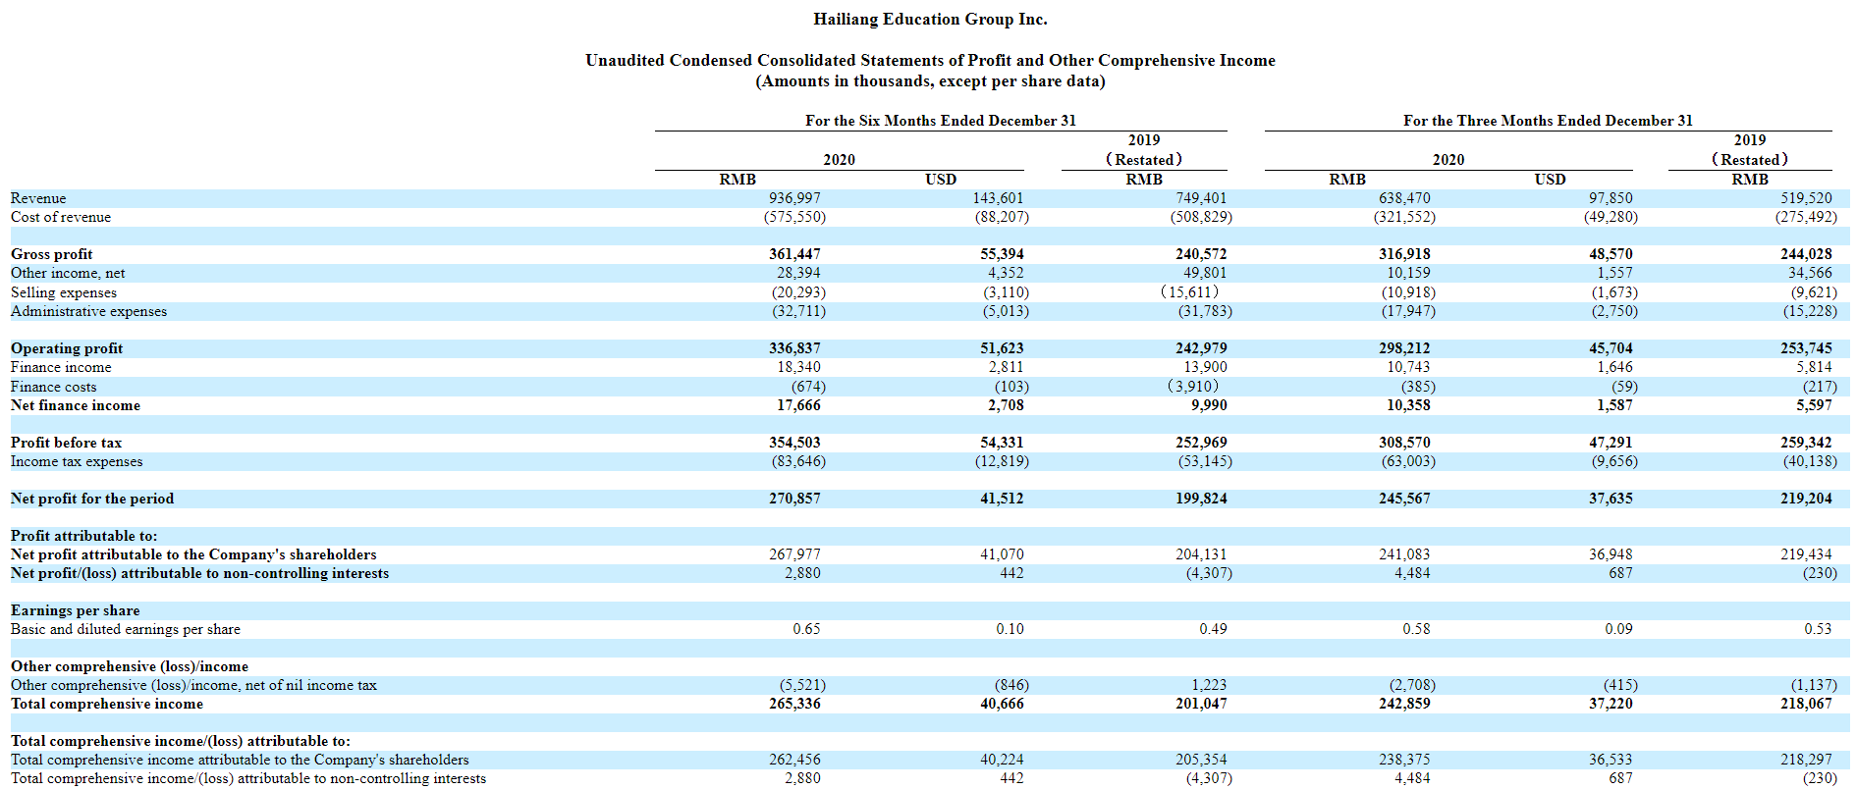Click 'Net profit attributable to the Company's shareholders' label

click(193, 554)
